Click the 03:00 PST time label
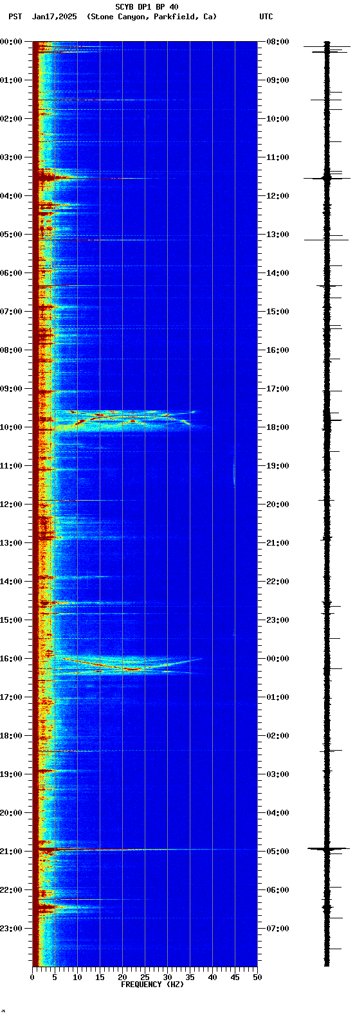 (x=10, y=157)
